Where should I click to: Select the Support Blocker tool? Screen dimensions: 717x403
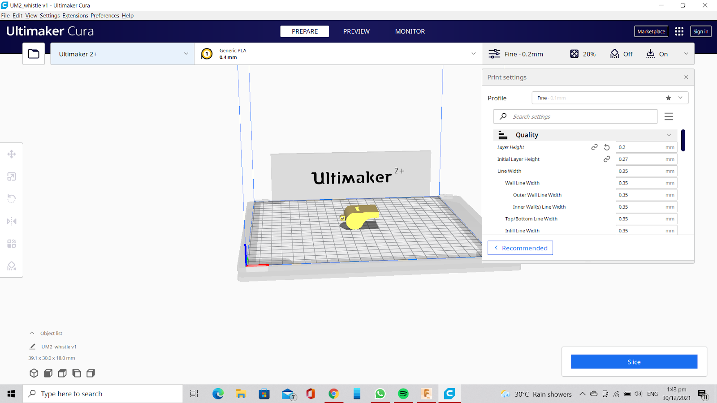12,266
